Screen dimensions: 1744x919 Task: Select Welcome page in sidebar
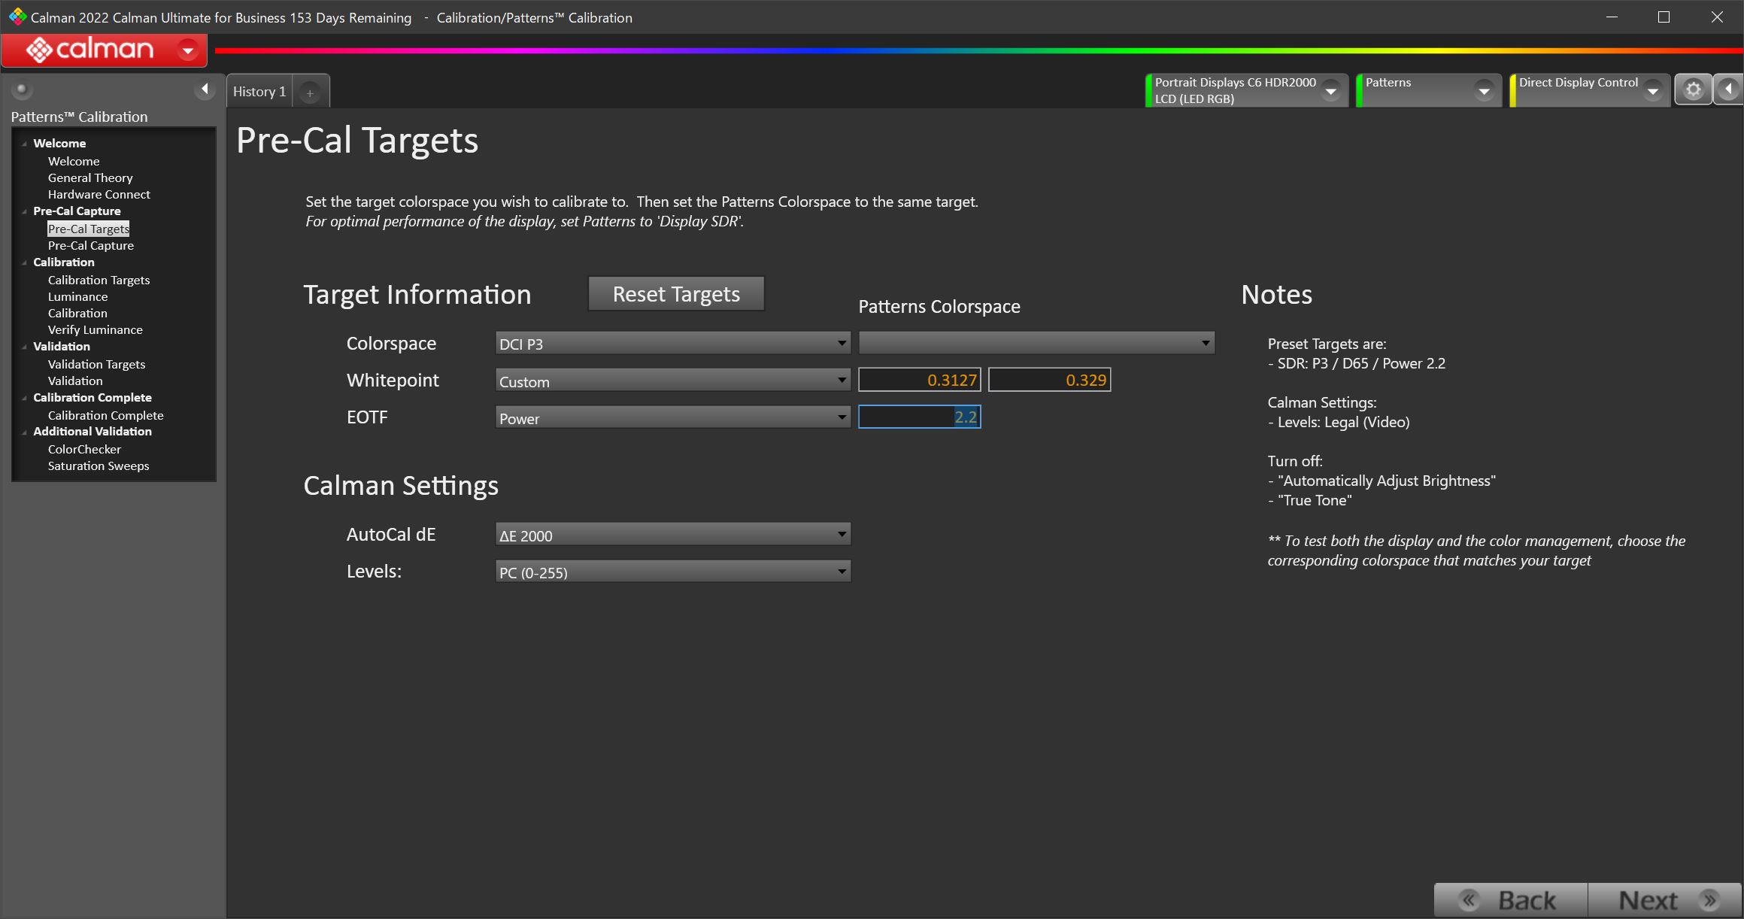(x=74, y=161)
